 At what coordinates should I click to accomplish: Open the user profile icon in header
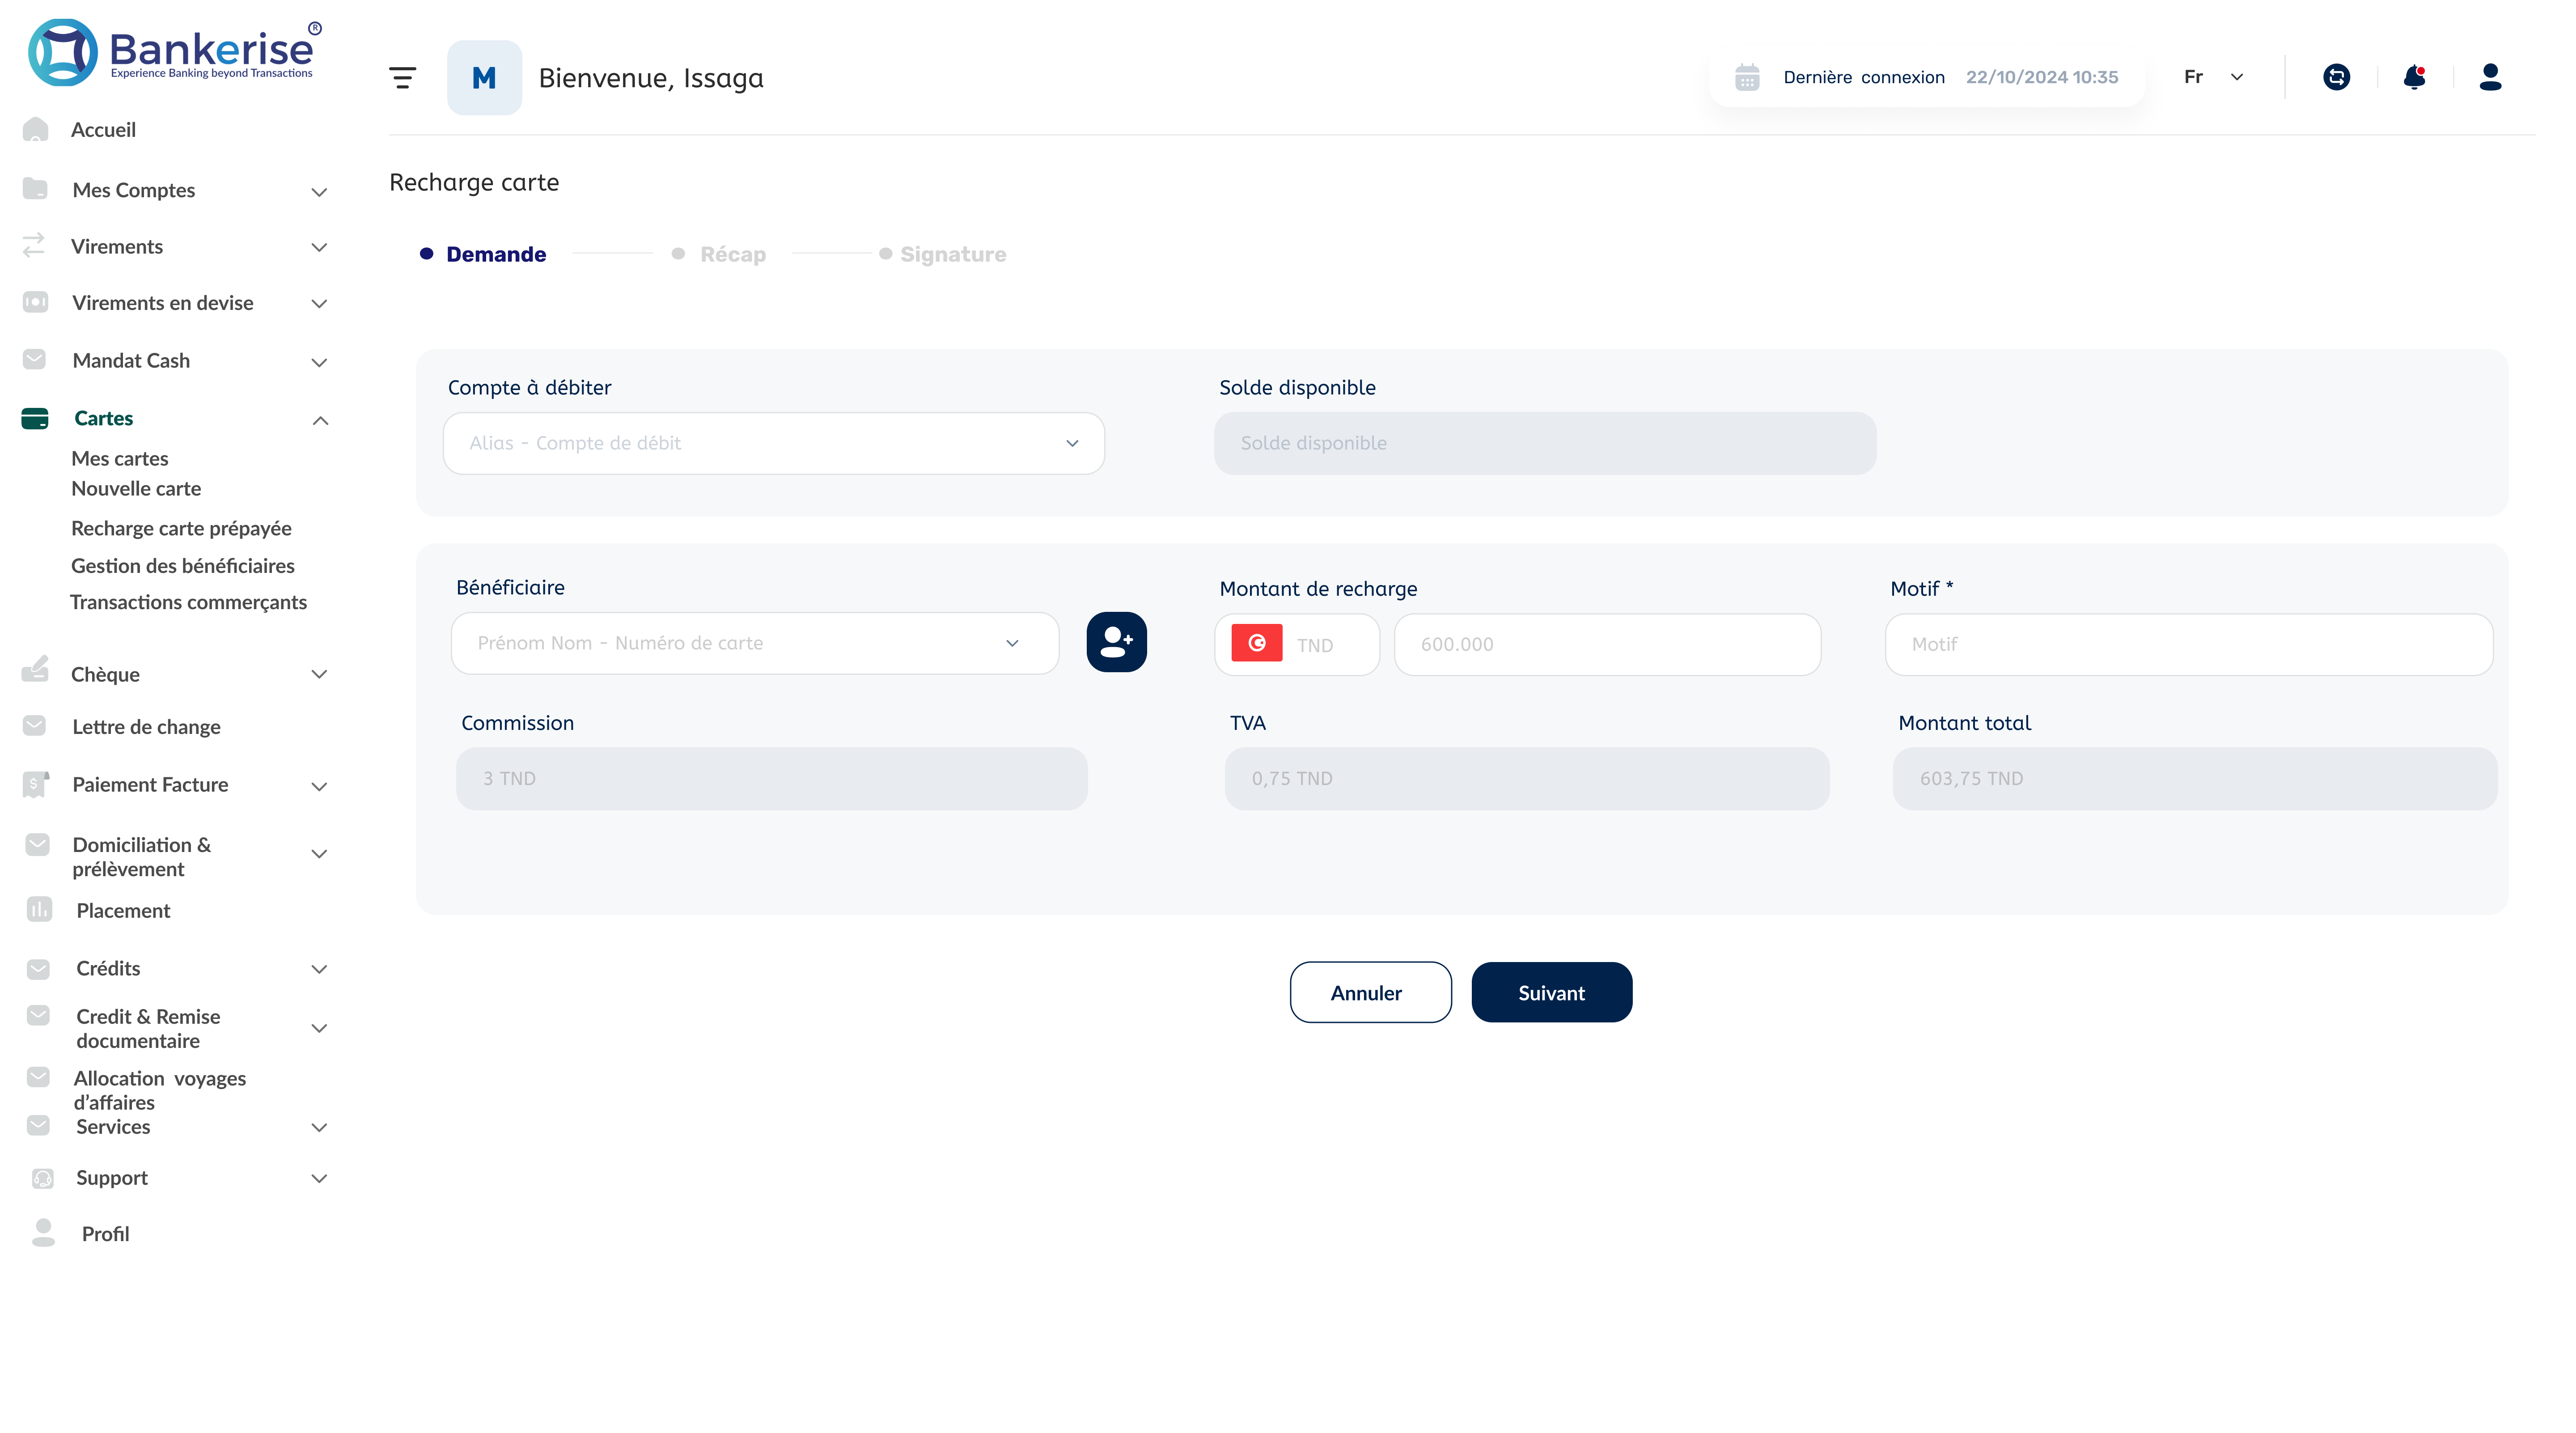[x=2490, y=77]
